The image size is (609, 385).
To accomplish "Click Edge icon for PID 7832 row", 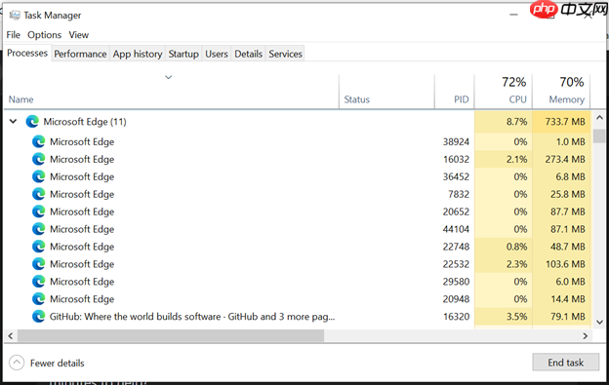I will coord(38,194).
